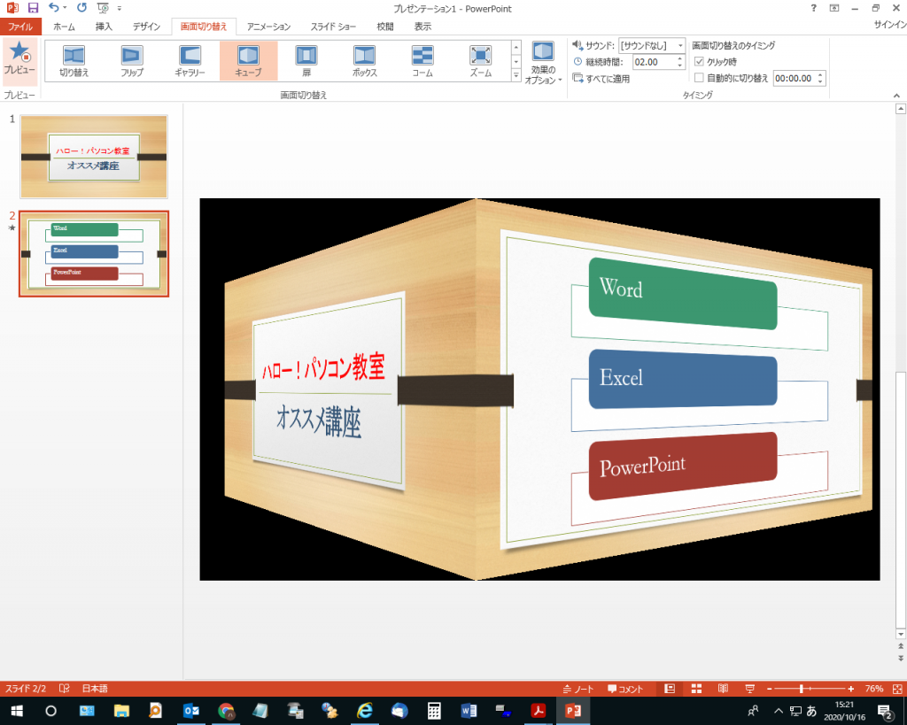Switch to the デザイン tab

pyautogui.click(x=146, y=27)
